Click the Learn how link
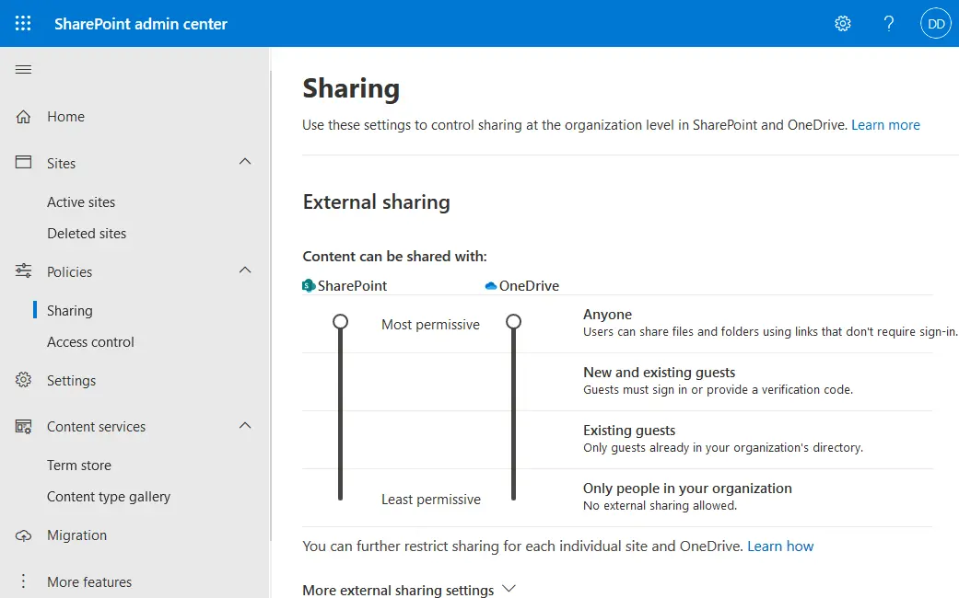This screenshot has width=959, height=598. click(780, 546)
